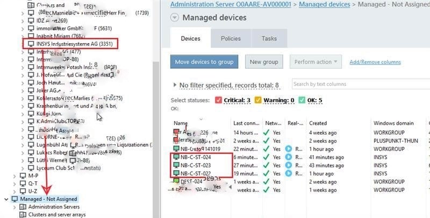Click the Q-T group icon
430x218 pixels.
coord(23,184)
